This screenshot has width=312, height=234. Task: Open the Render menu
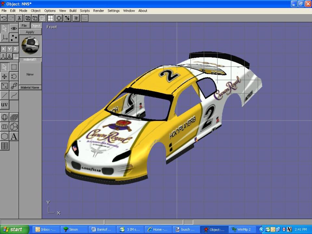(98, 11)
